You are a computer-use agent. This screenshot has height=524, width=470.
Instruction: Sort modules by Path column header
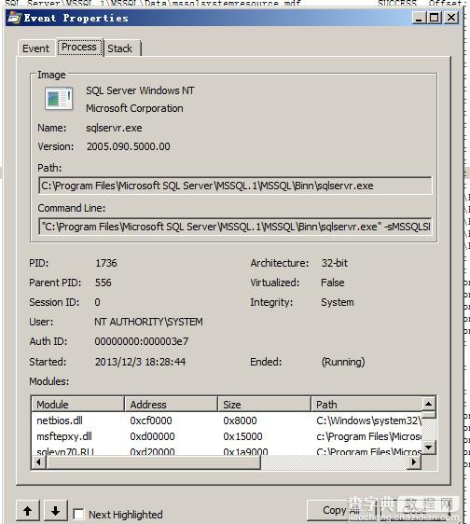click(366, 405)
